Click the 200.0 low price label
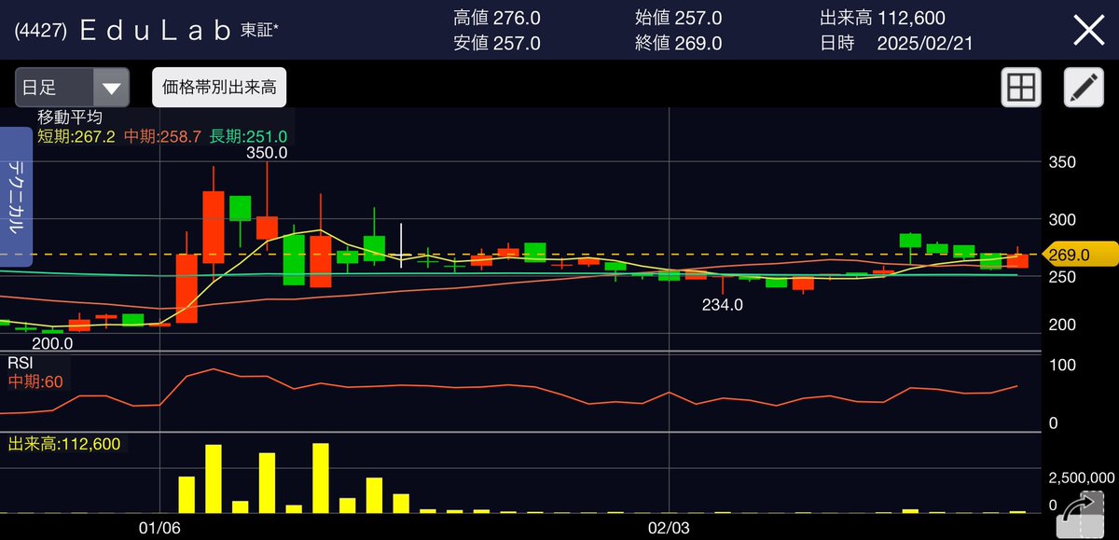Screen dimensions: 1119x540 point(52,343)
